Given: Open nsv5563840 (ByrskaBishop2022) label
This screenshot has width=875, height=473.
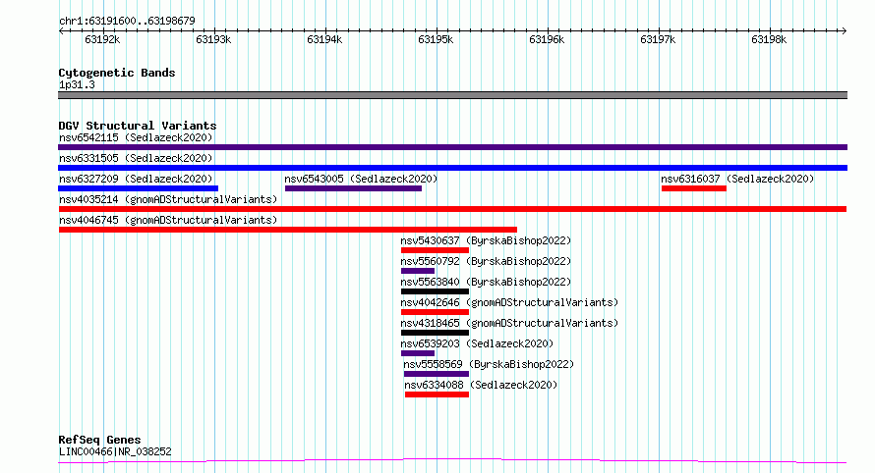Looking at the screenshot, I should coord(486,282).
